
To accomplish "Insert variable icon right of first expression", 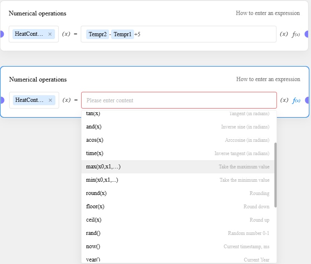I will pos(284,34).
